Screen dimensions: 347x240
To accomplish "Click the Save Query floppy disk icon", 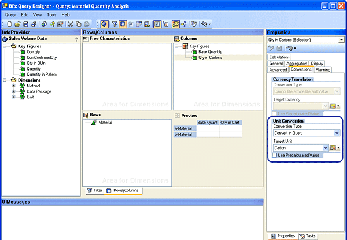I will click(26, 24).
